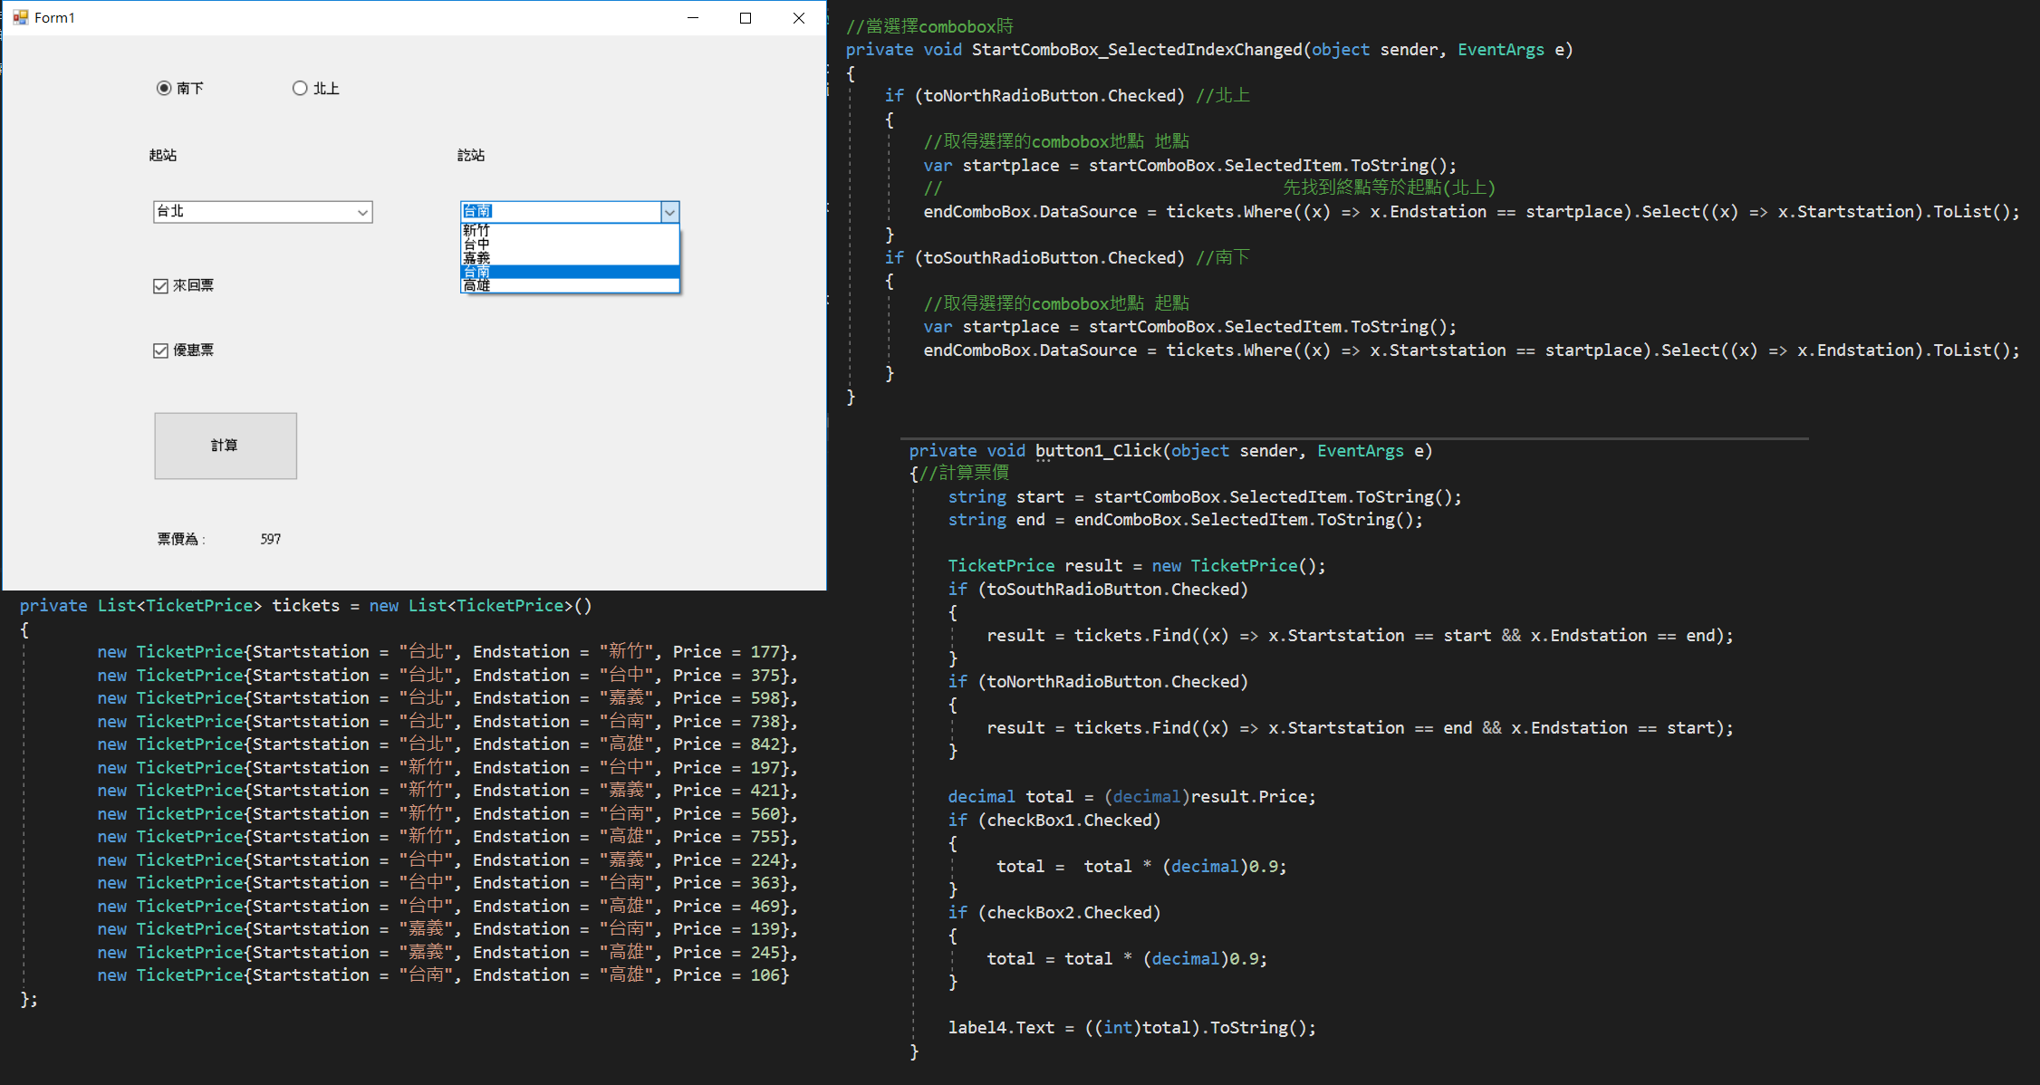Click 'TicketPrice result = new TicketPrice()' line
Viewport: 2040px width, 1085px height.
[1137, 566]
